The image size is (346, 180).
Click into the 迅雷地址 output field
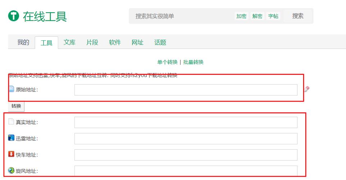[x=186, y=139]
